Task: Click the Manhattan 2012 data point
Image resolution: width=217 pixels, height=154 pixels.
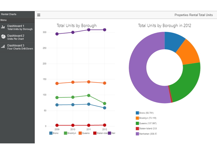Action: pyautogui.click(x=105, y=30)
